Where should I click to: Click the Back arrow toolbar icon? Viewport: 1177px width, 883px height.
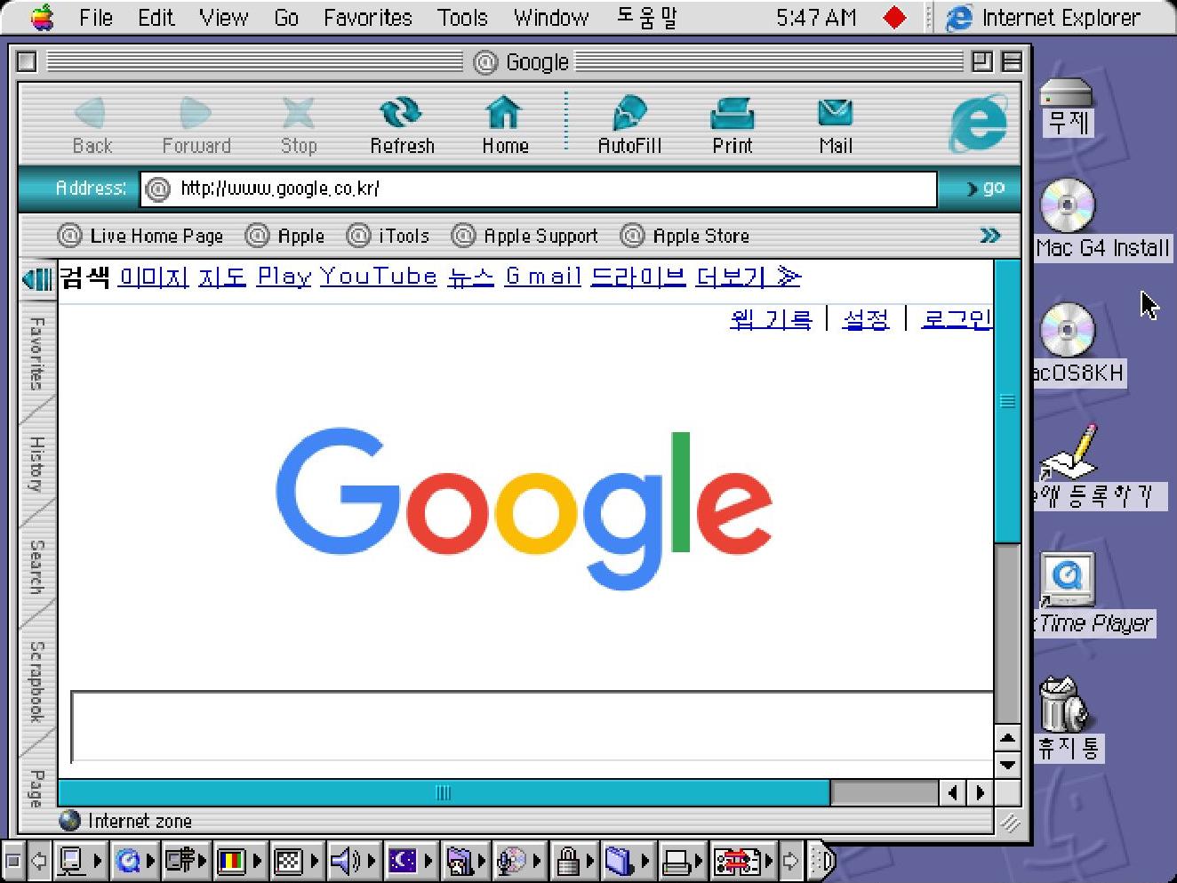point(91,114)
